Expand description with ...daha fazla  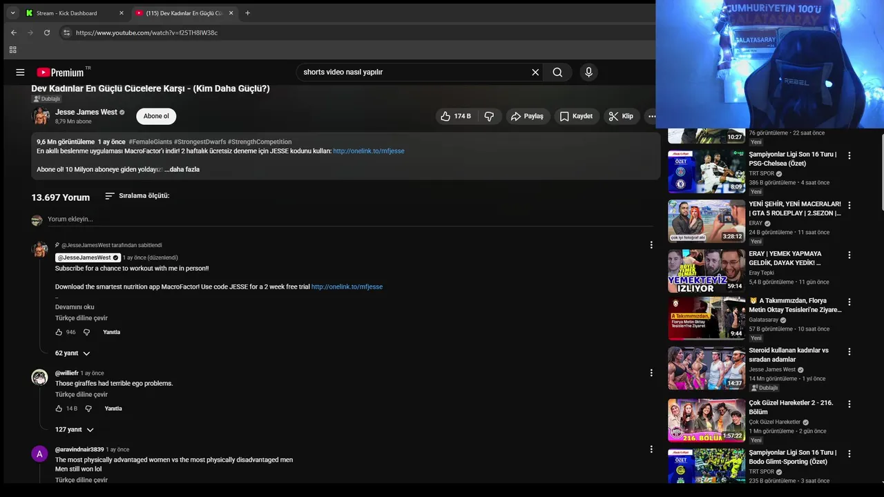pos(182,169)
